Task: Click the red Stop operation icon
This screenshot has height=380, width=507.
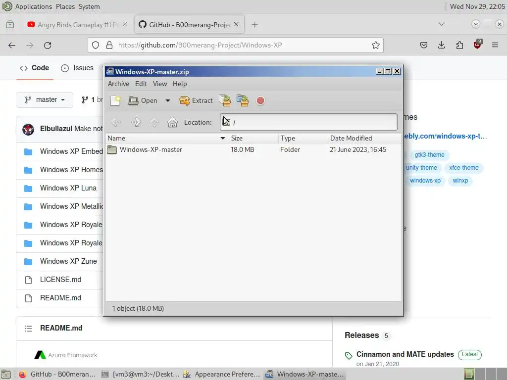Action: click(x=260, y=101)
